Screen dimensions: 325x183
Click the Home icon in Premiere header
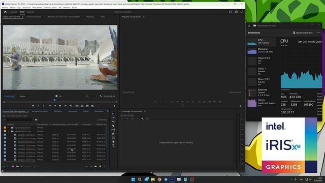coord(5,12)
